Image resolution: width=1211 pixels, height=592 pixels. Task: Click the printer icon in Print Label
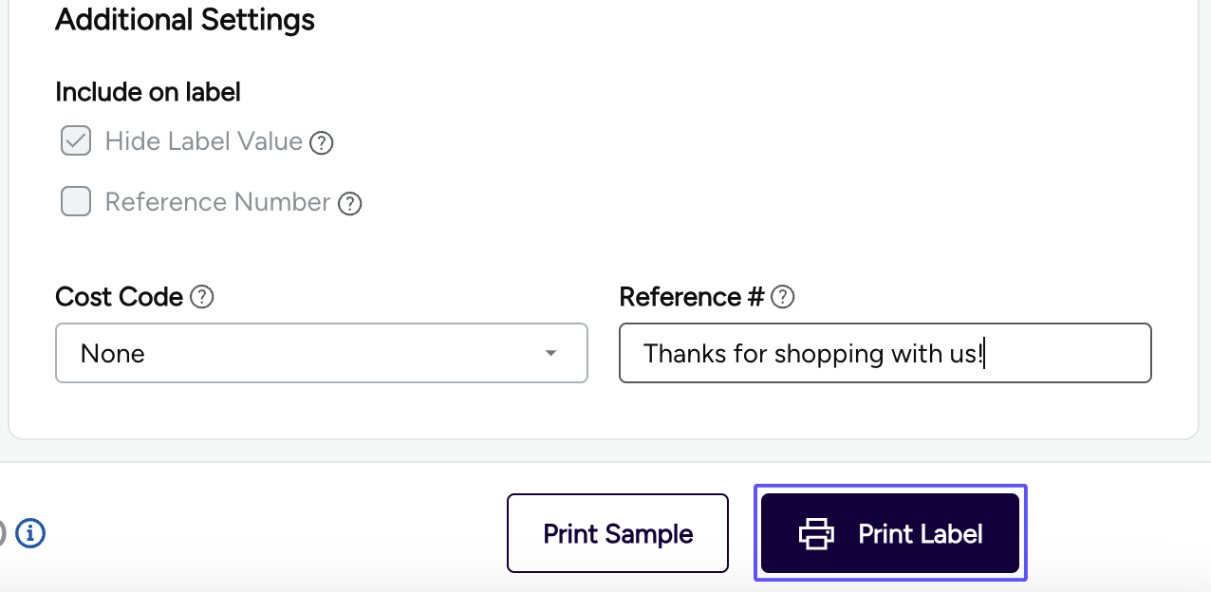[x=815, y=534]
